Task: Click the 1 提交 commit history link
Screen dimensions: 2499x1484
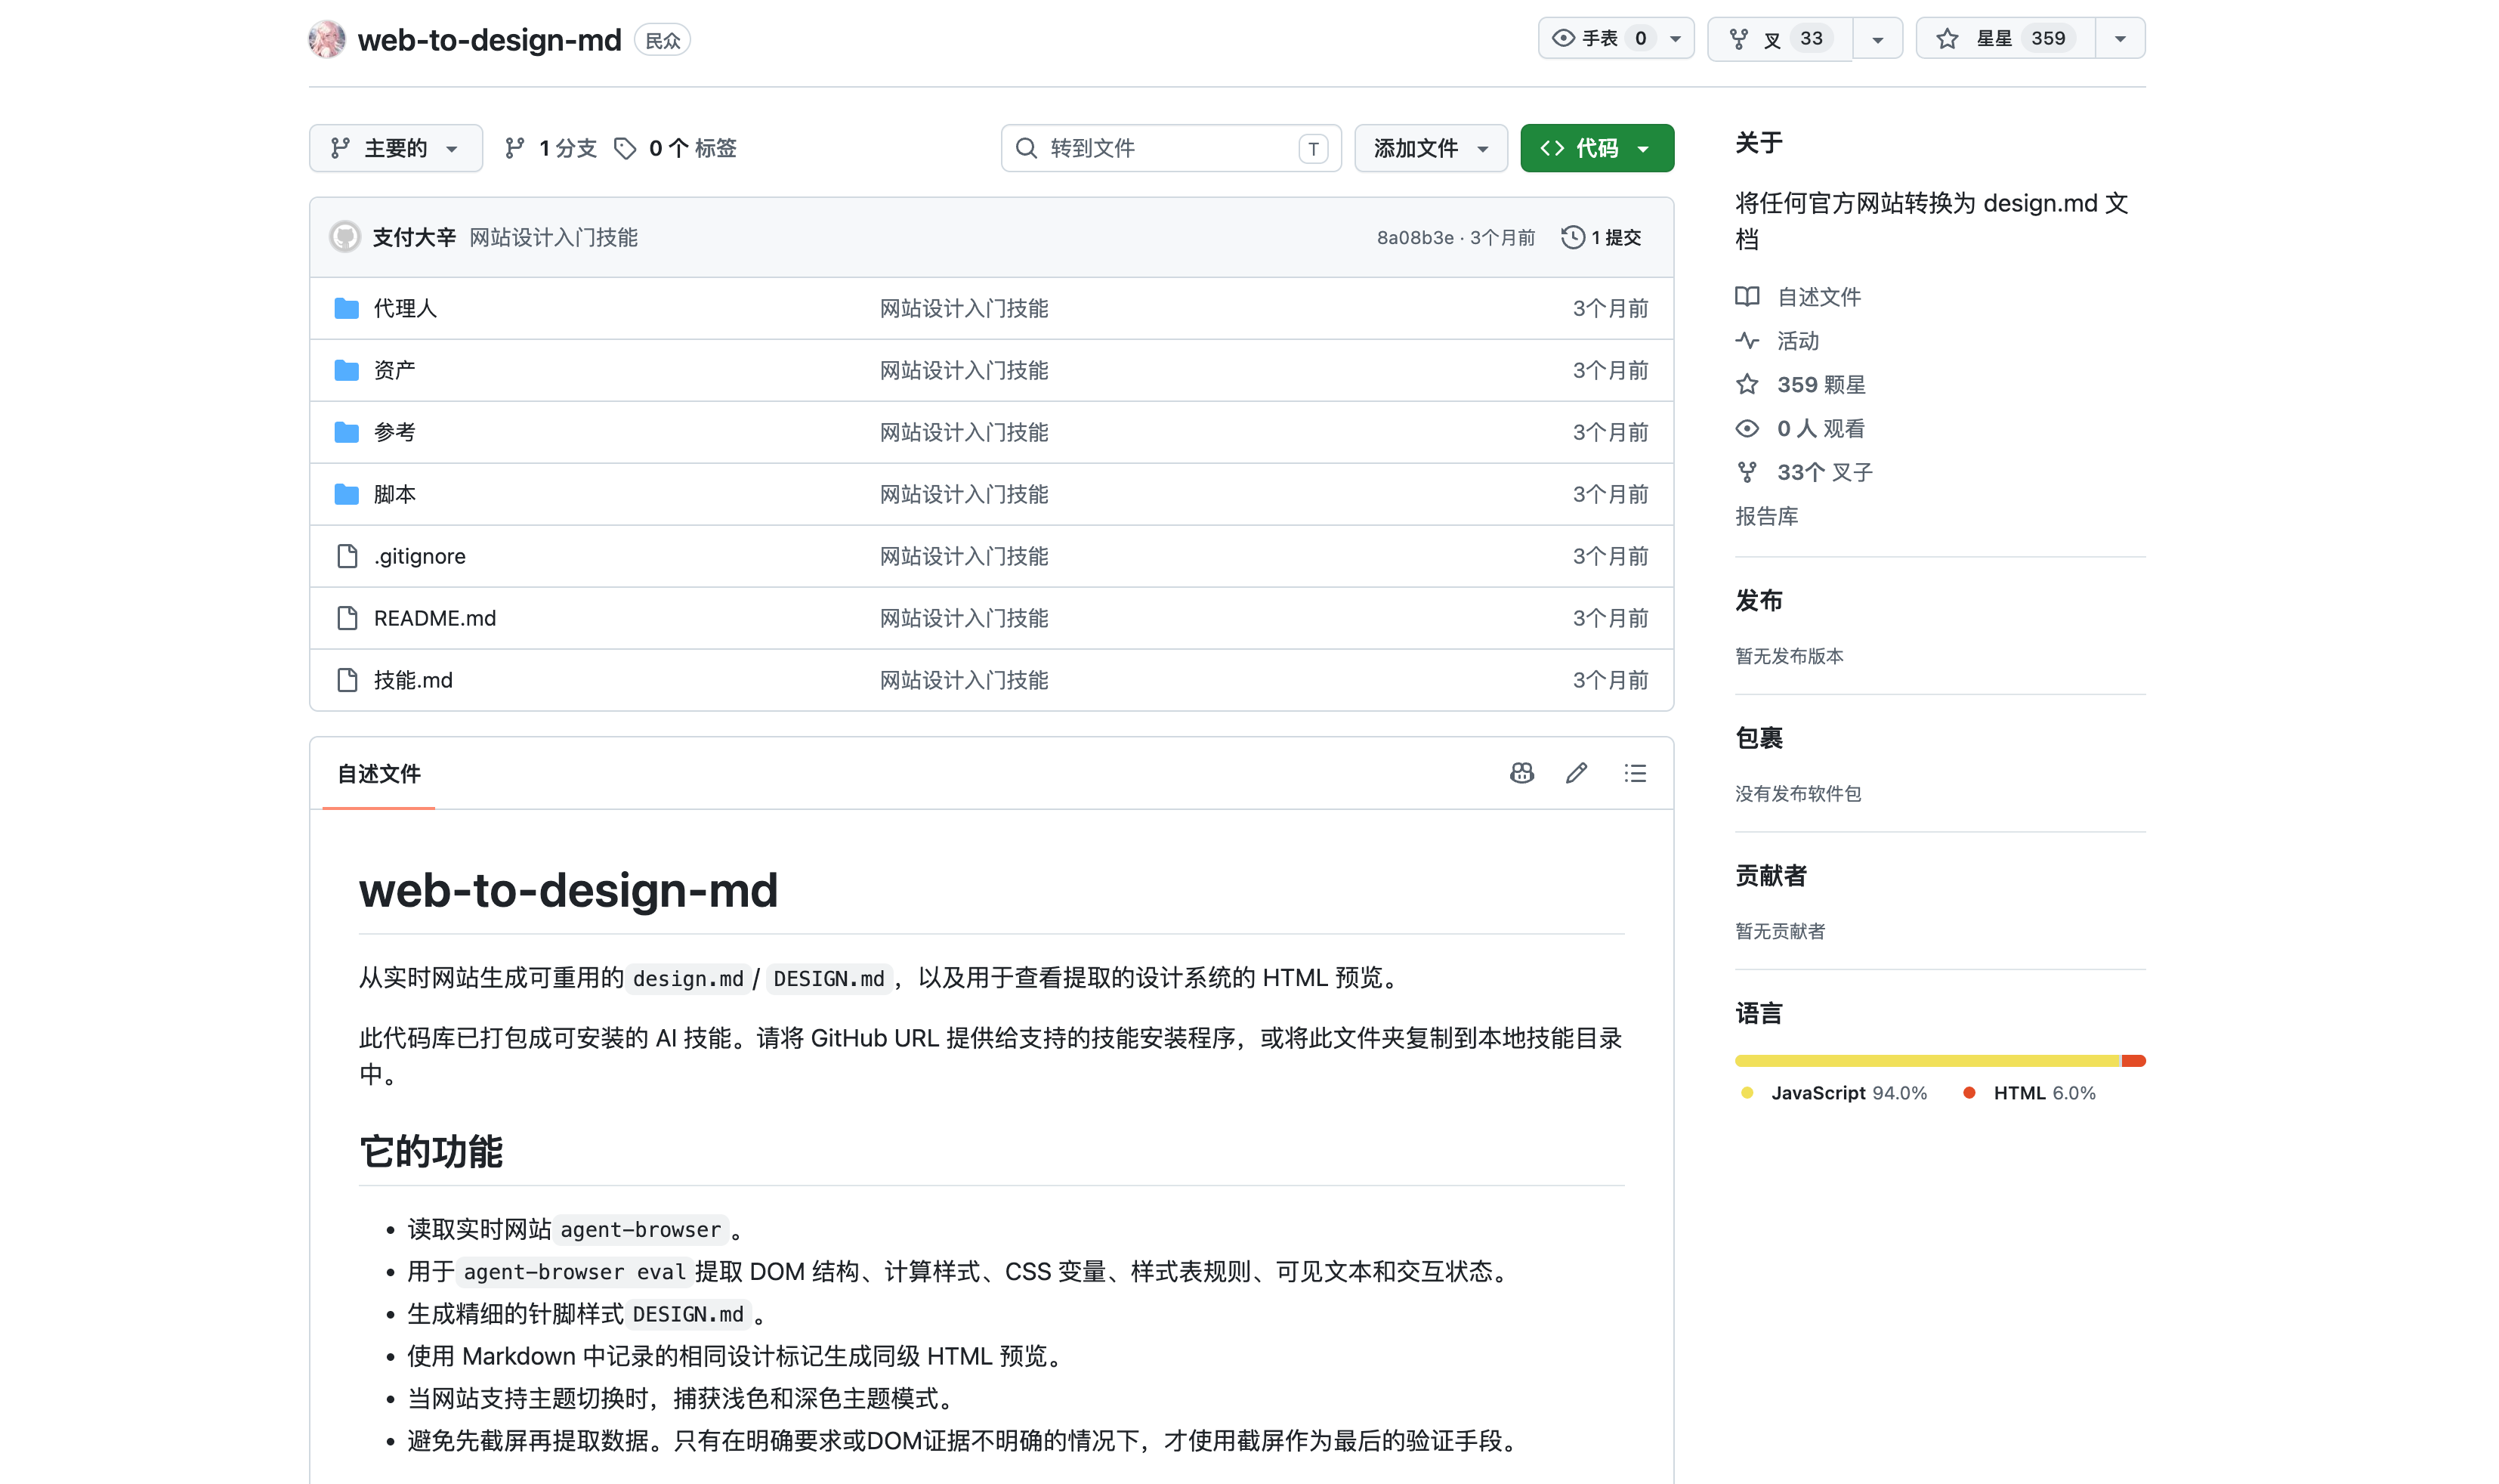Action: click(x=1602, y=237)
